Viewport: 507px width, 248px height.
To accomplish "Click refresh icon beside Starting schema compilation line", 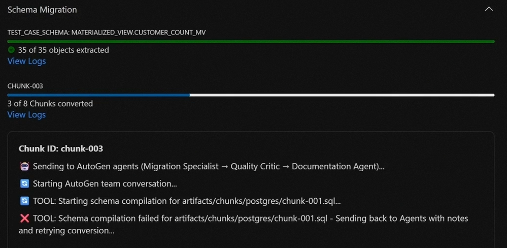I will pos(24,201).
